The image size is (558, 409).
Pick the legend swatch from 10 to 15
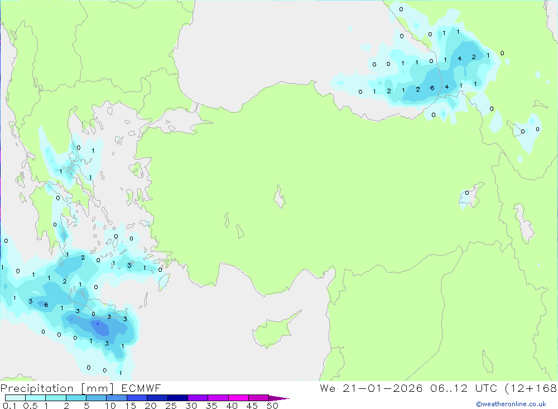click(x=117, y=398)
